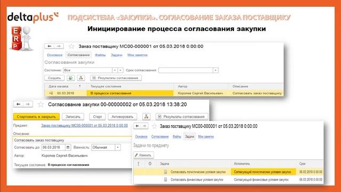Open the Заказ поставщику MC00-000001 subject link

[85, 125]
